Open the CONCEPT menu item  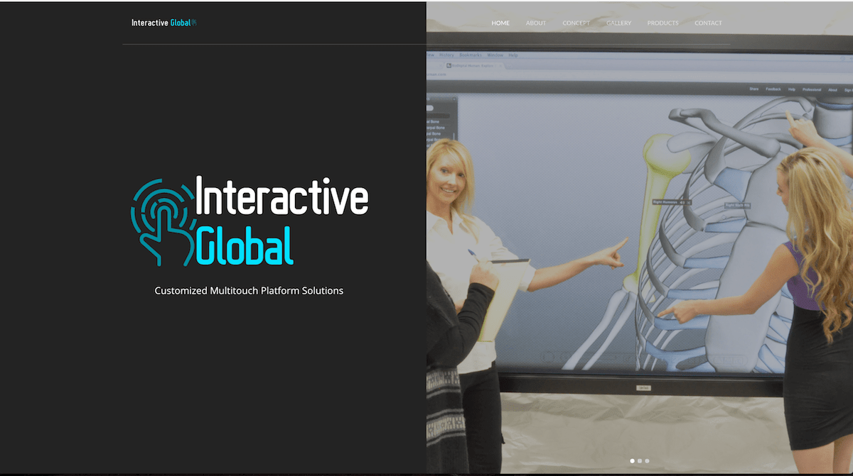[x=576, y=23]
